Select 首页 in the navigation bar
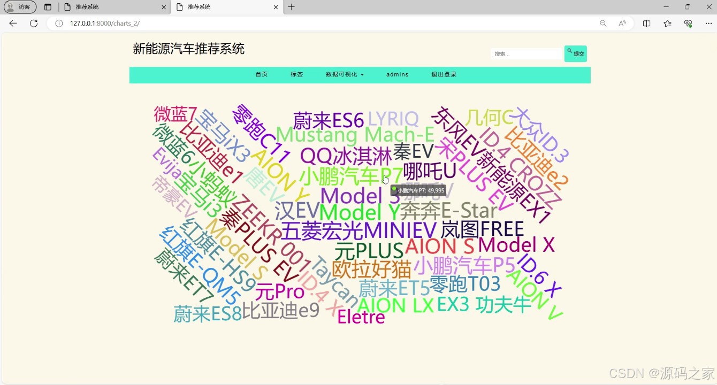This screenshot has width=717, height=385. pos(261,75)
